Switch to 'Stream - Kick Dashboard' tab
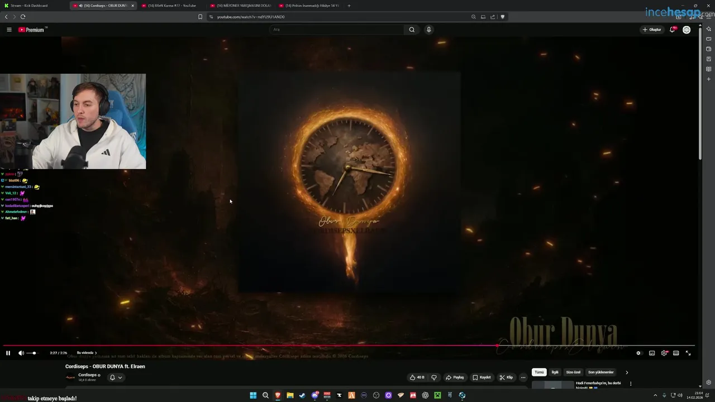Viewport: 715px width, 402px height. [34, 6]
